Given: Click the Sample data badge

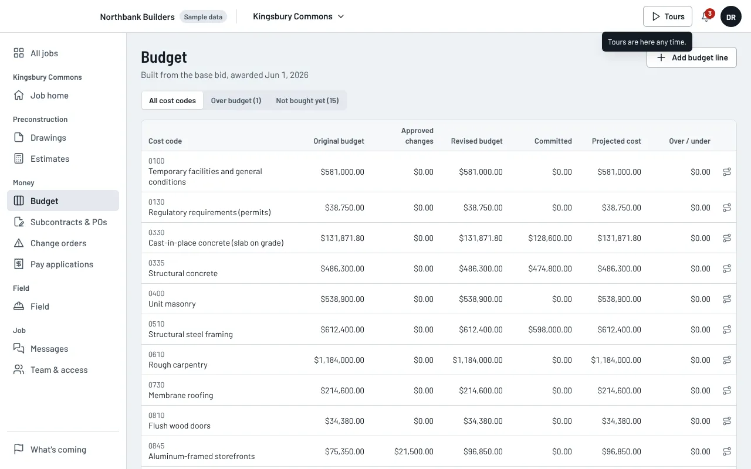Looking at the screenshot, I should 203,17.
